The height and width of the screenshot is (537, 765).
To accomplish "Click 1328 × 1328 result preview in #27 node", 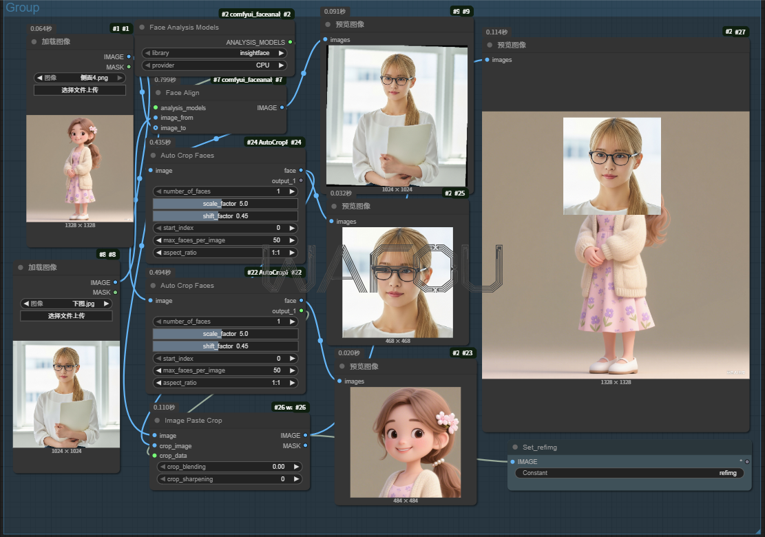I will pyautogui.click(x=616, y=245).
